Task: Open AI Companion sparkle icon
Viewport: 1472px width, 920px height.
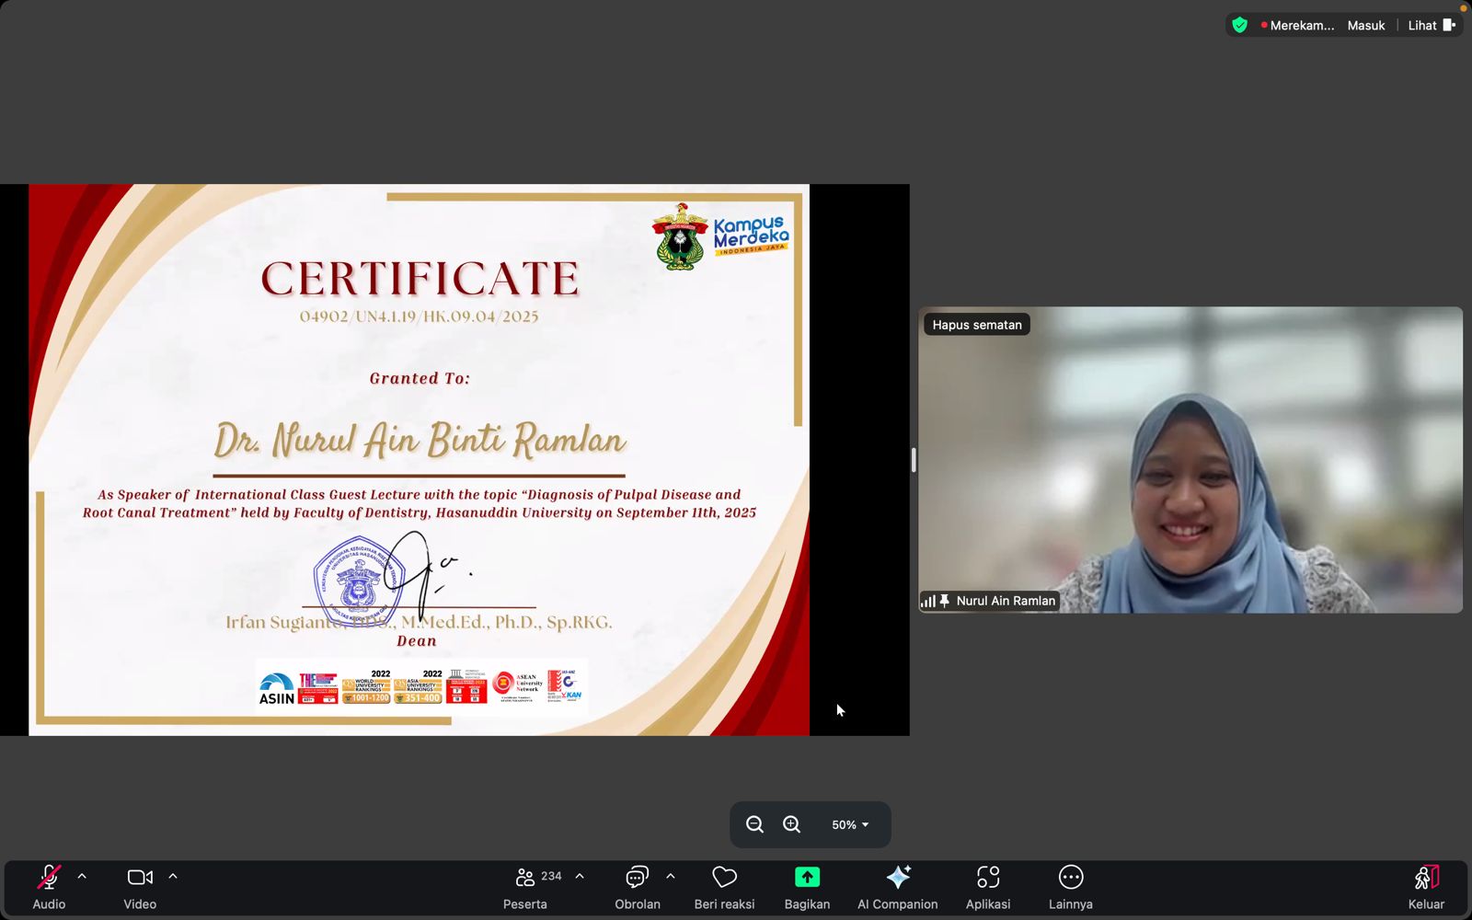Action: click(x=898, y=878)
